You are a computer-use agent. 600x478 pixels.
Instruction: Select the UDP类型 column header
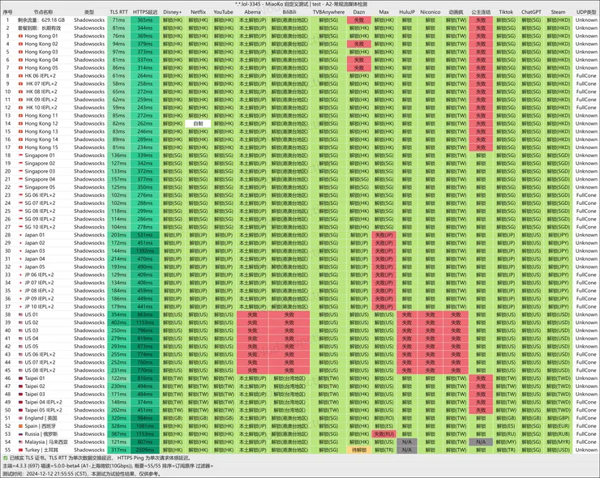point(586,12)
